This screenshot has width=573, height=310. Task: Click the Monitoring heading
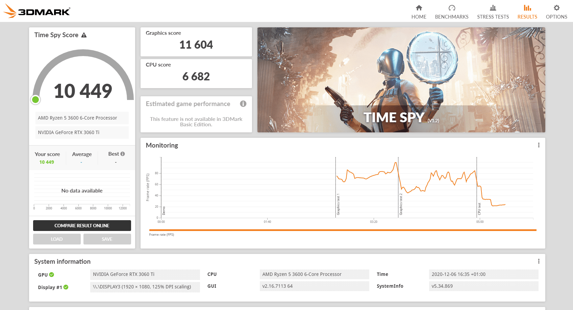point(162,146)
